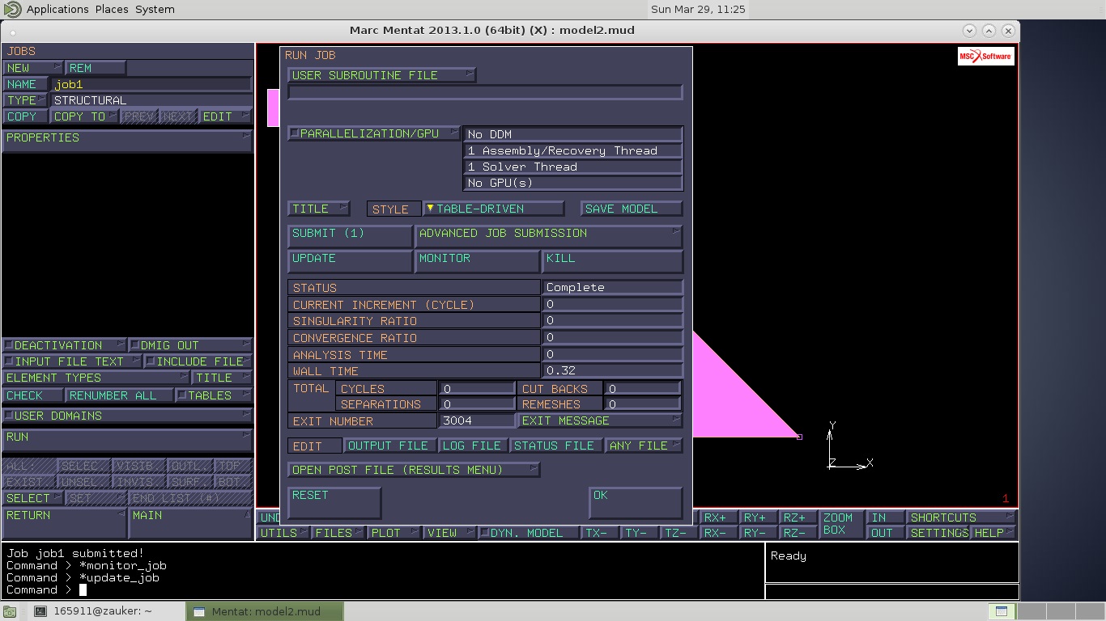Confirm with the OK button

636,503
